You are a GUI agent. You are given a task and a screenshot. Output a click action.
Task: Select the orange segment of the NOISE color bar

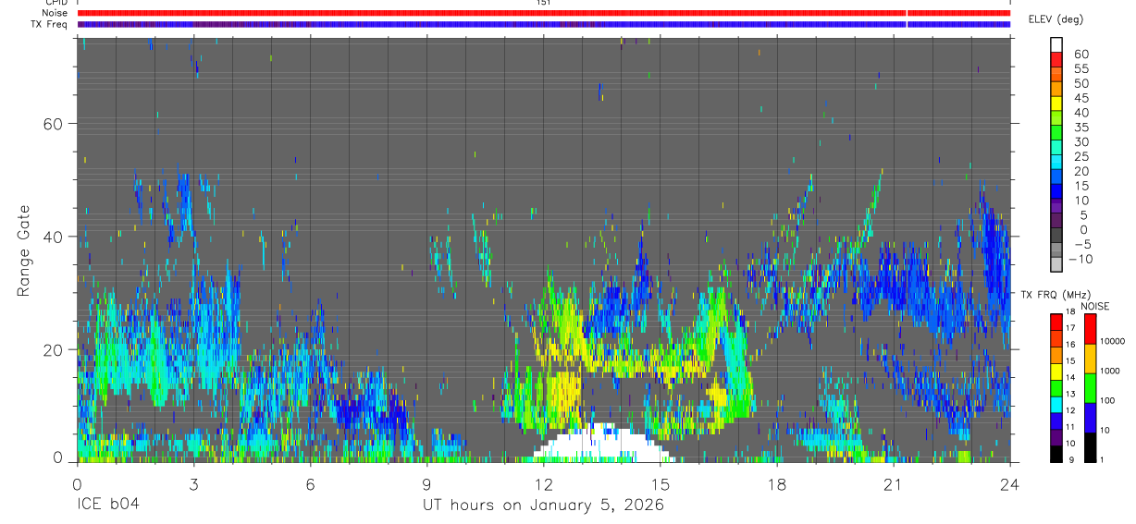click(1092, 359)
